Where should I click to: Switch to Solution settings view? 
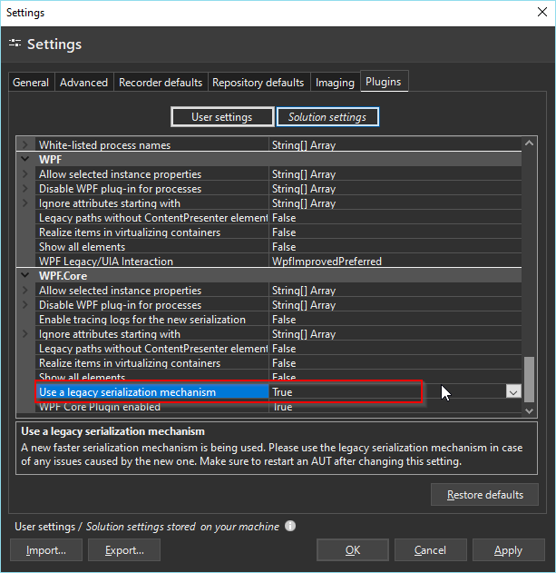tap(327, 117)
